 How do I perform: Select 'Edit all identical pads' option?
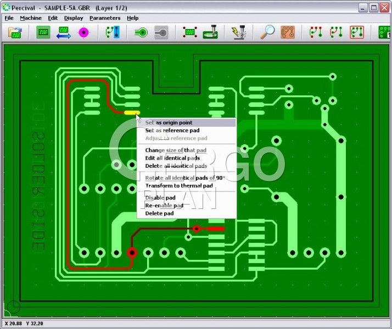(x=172, y=158)
